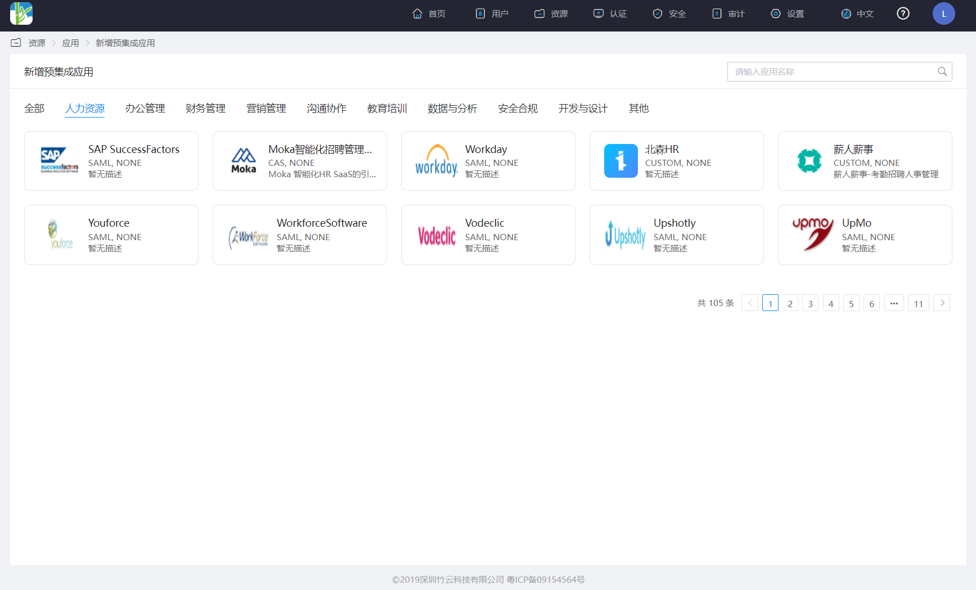Focus the 请输入应用名称 search field

[839, 71]
